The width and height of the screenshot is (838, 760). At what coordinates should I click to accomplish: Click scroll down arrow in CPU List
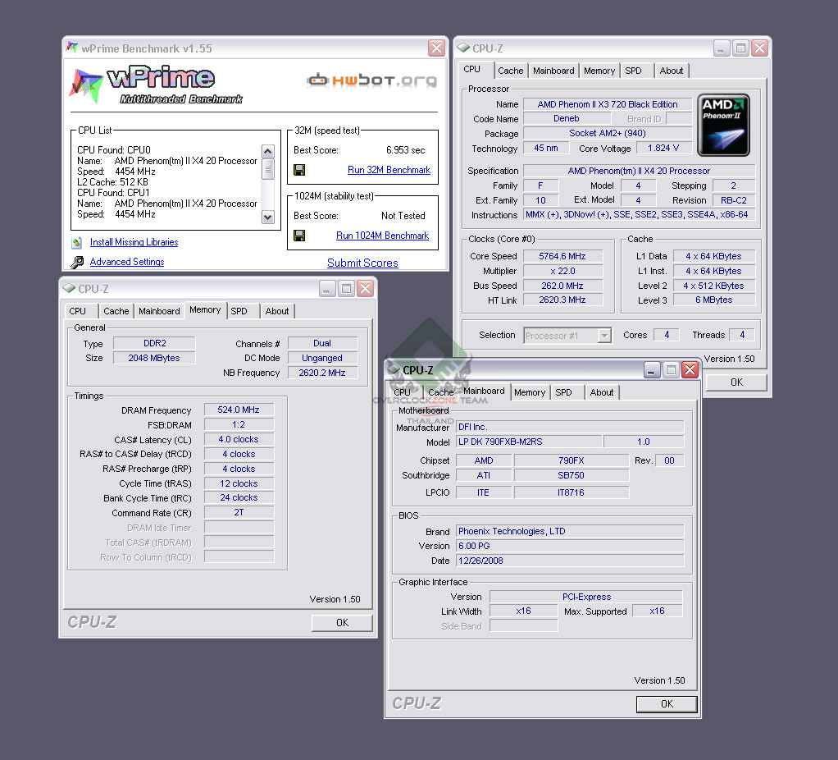click(268, 217)
